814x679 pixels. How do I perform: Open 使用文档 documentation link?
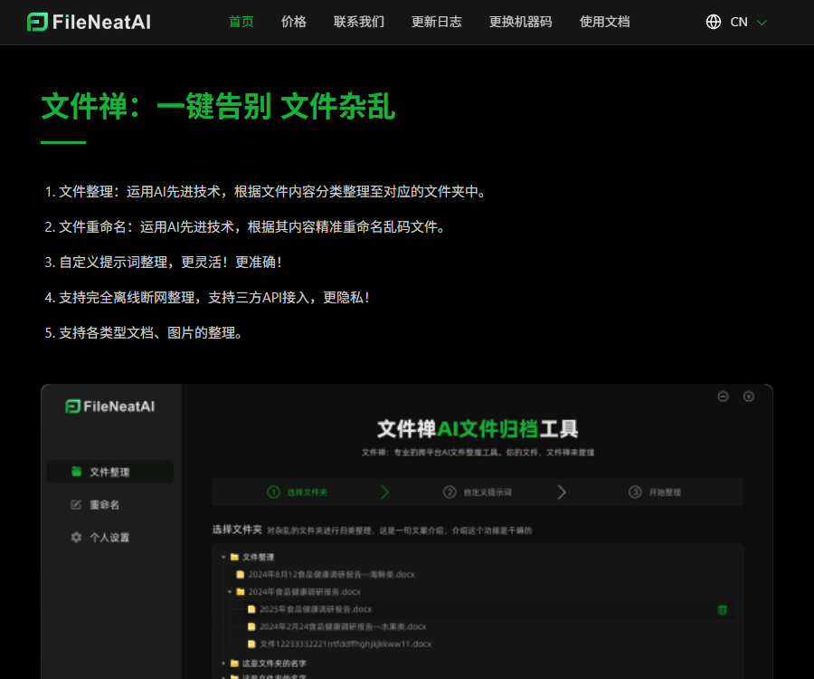click(x=605, y=22)
